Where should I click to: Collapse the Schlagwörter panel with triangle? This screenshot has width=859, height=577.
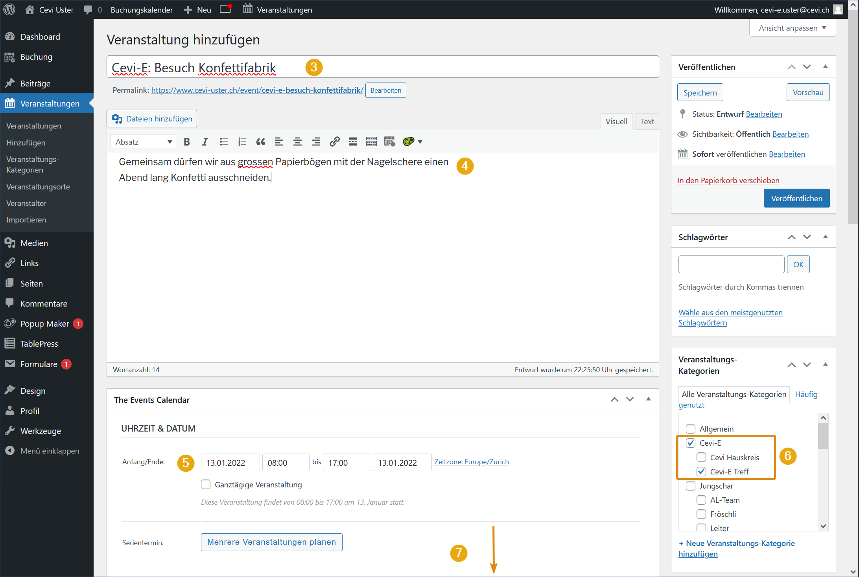point(825,237)
